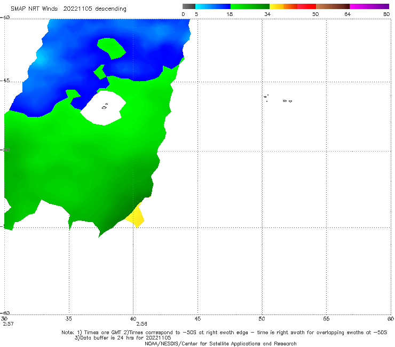Screen dimensions: 395x347
Task: Click the cyan-blue segment of the color bar
Action: 213,6
